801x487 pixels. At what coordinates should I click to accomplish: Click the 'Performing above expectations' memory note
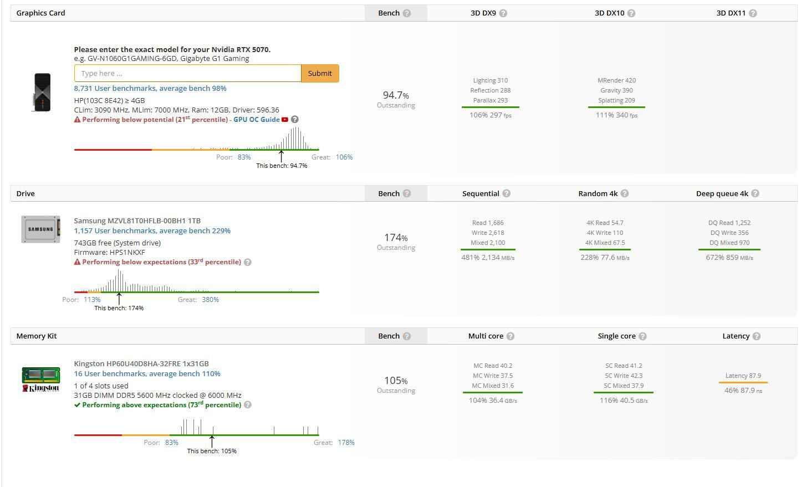[x=157, y=405]
